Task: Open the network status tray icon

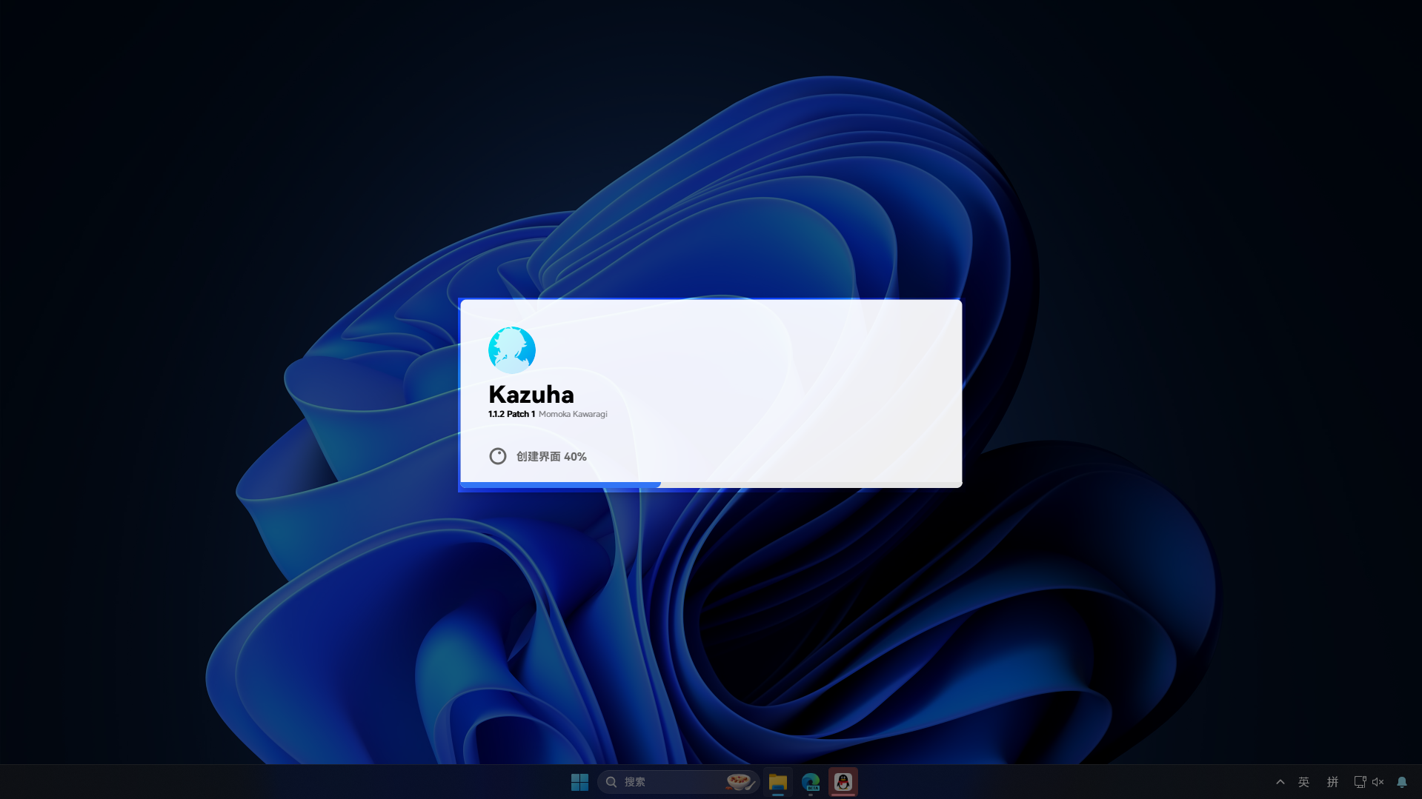Action: tap(1360, 782)
